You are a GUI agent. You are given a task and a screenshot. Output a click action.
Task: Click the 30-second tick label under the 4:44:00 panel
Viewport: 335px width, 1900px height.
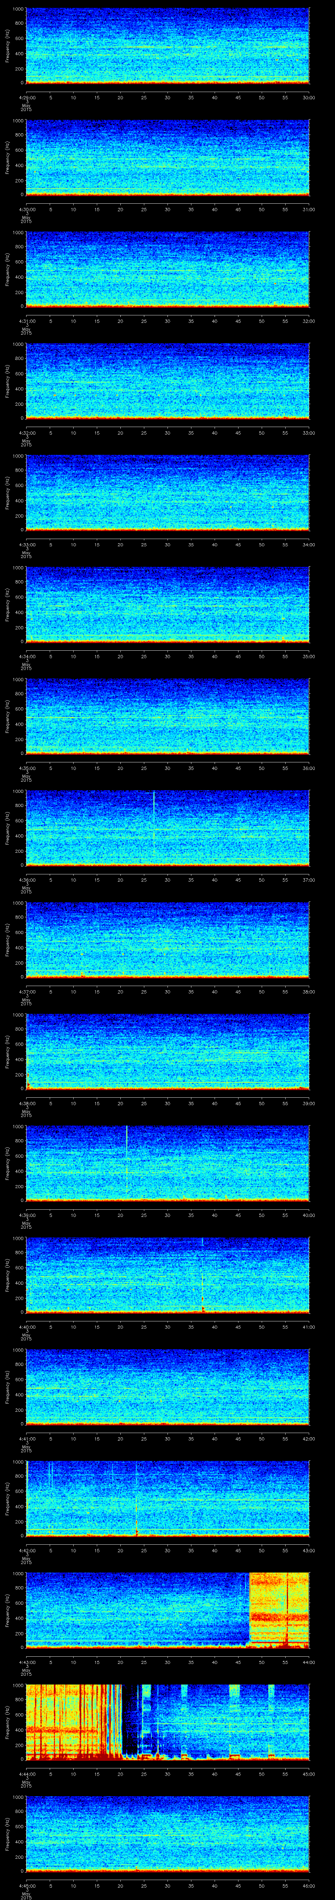(167, 1774)
